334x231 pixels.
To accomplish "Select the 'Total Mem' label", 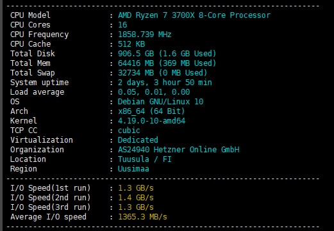I will (x=30, y=63).
